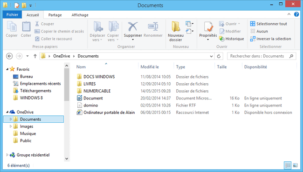
Task: Click the Coller paste icon
Action: 26,26
